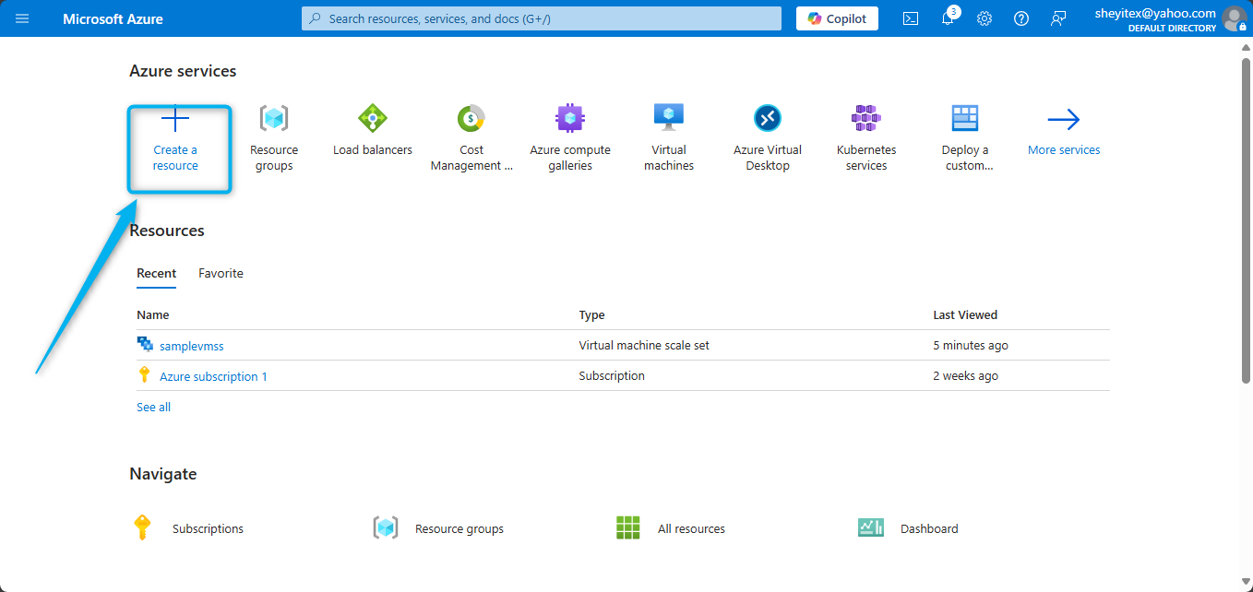Go to Microsoft Azure home title
The image size is (1253, 592).
click(x=113, y=18)
